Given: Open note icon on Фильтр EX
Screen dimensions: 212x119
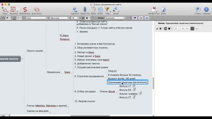Looking at the screenshot, I should pos(134,90).
